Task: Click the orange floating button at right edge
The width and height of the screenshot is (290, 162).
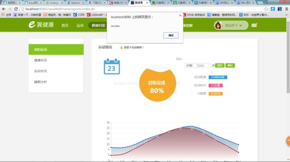Action: 288,141
